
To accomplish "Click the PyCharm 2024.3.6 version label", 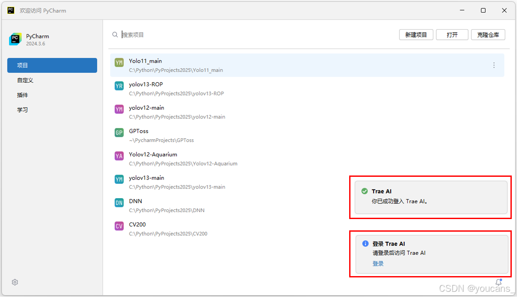I will [x=36, y=44].
